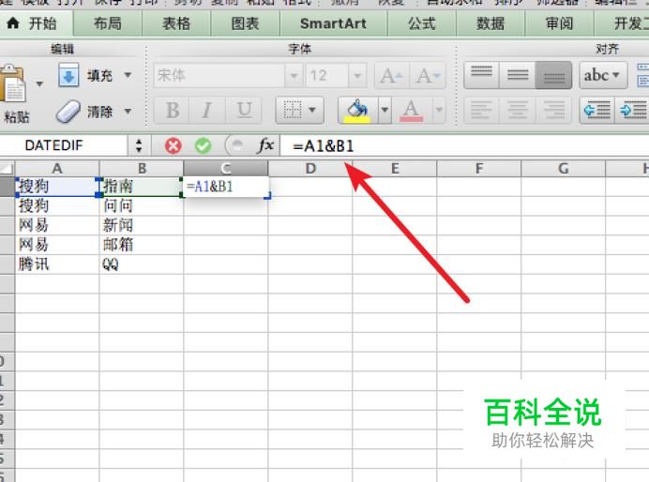Click cell B3 containing 新闻
The height and width of the screenshot is (482, 649).
click(142, 225)
